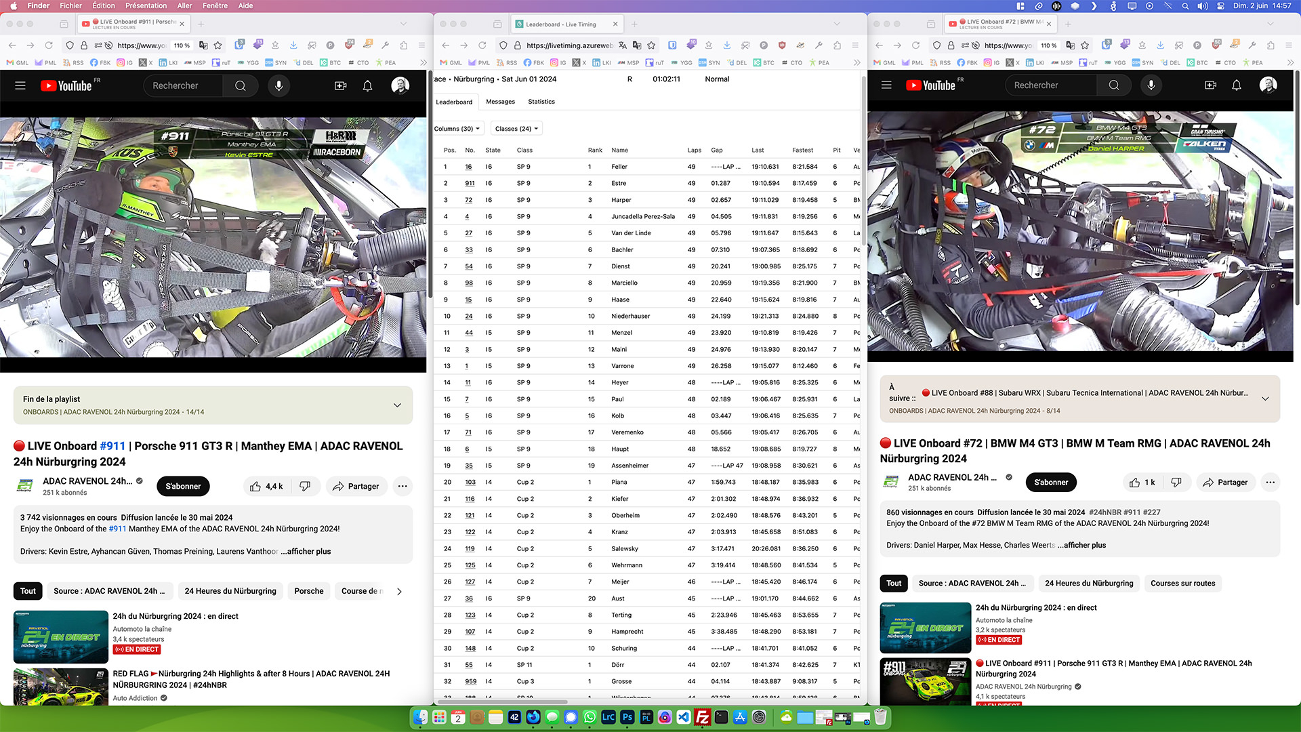Open macOS Control Center in menu bar

[1220, 5]
